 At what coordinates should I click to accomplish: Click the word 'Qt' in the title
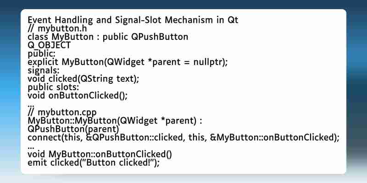point(233,20)
